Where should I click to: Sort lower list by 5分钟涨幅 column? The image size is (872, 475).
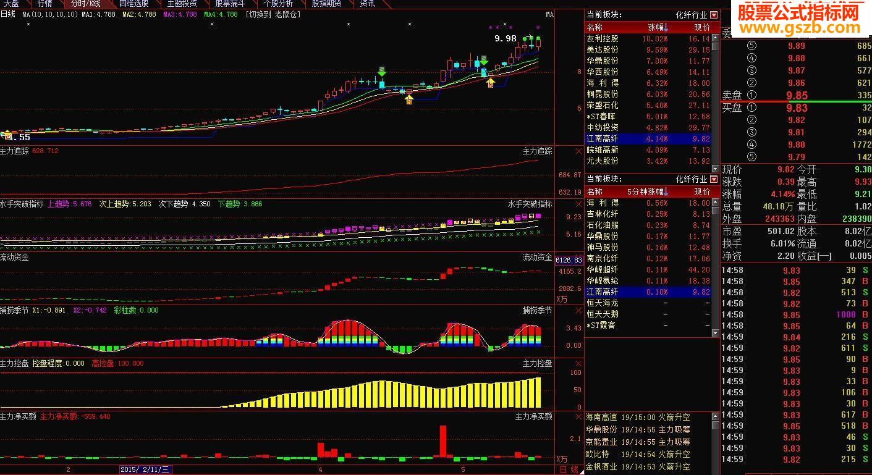648,191
